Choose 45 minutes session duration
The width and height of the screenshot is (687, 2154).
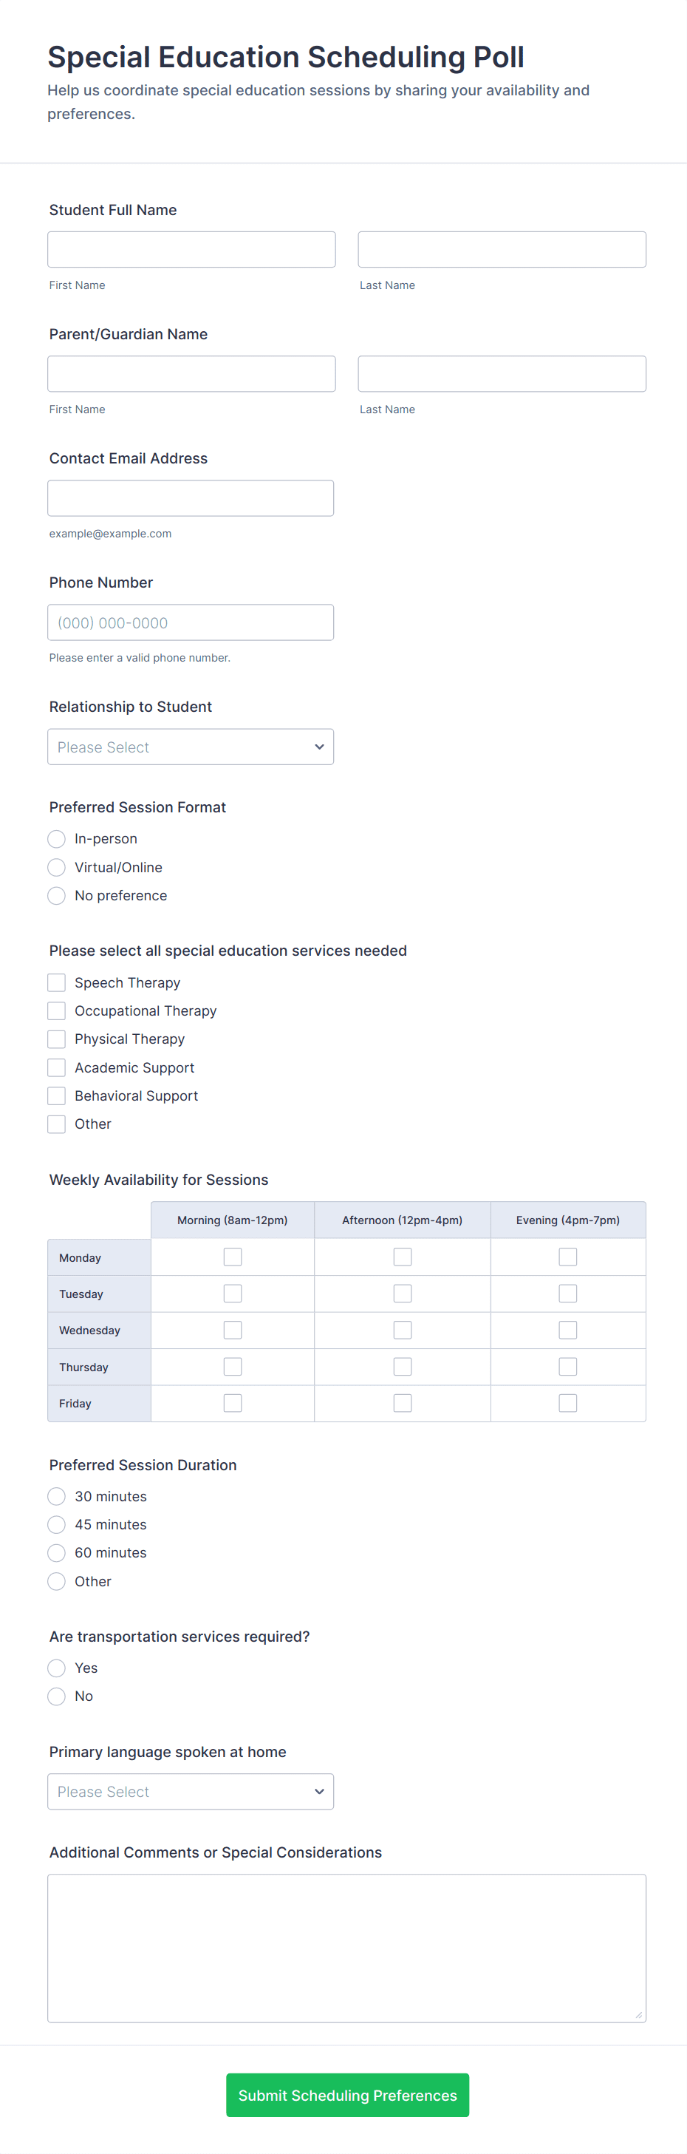[57, 1524]
